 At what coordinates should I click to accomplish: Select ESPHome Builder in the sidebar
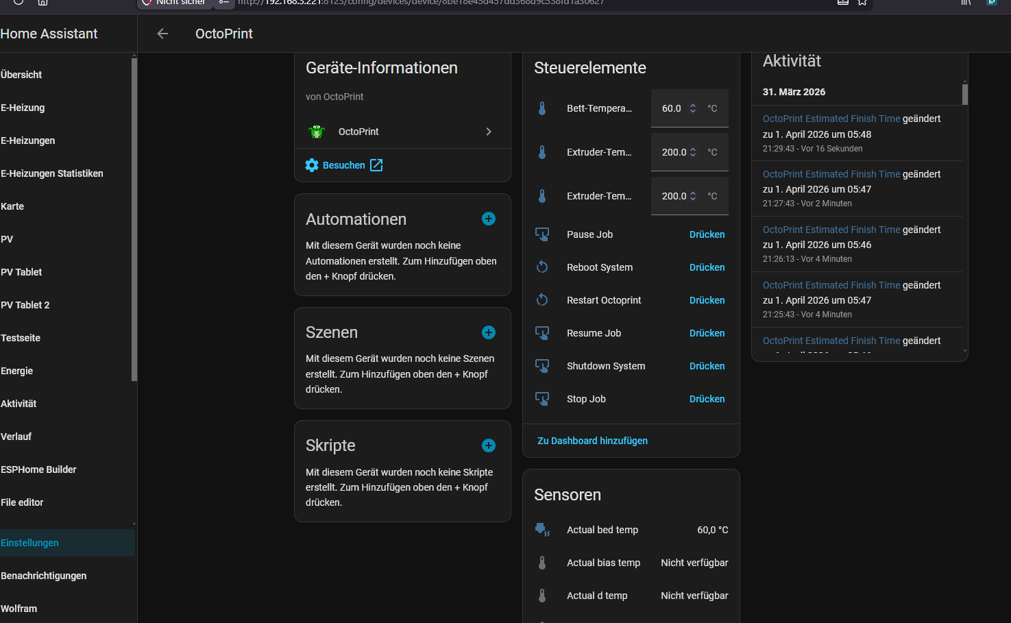coord(38,469)
